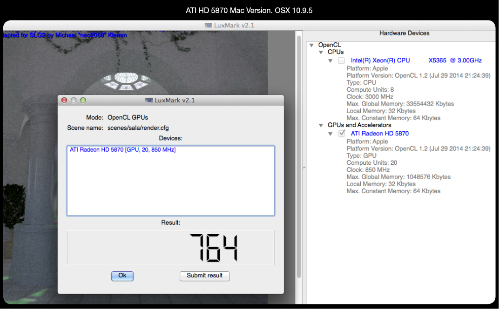
Task: Click the 'GPUs and Accelerators' label
Action: (x=359, y=125)
